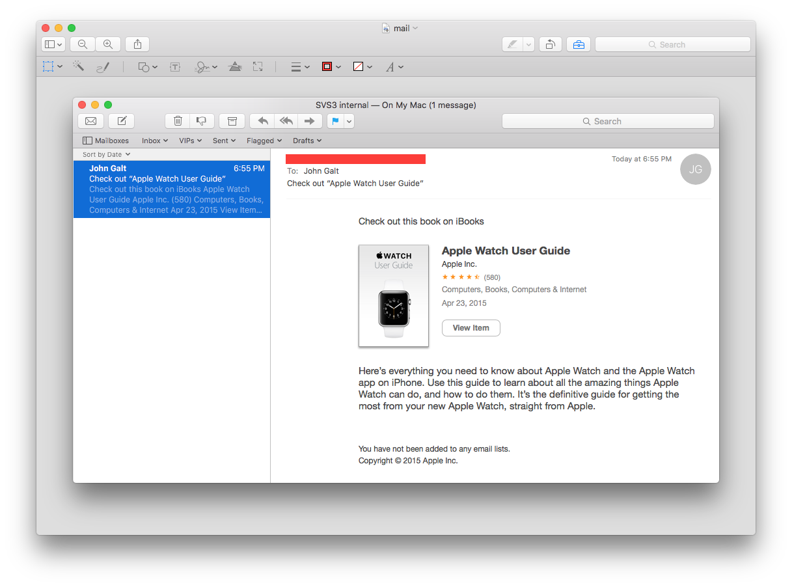Click "Computers, Books, Computers & Internet" categories

(x=514, y=290)
